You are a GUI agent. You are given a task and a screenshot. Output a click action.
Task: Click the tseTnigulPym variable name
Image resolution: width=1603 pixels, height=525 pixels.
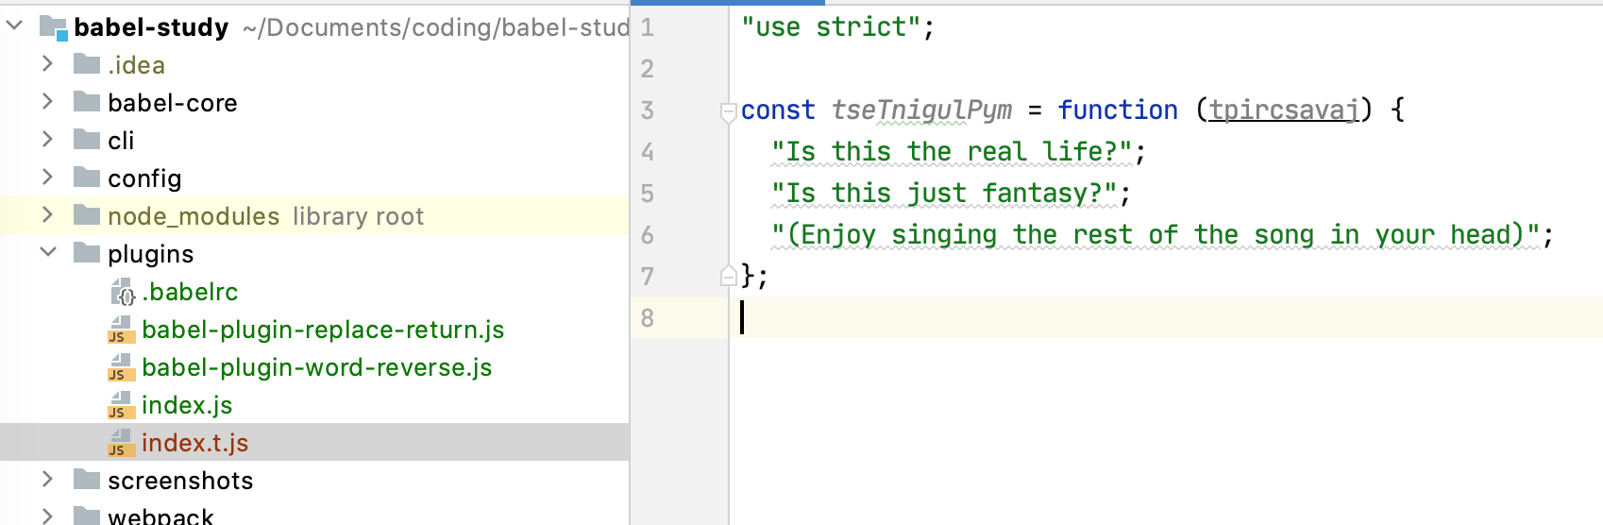tap(921, 110)
